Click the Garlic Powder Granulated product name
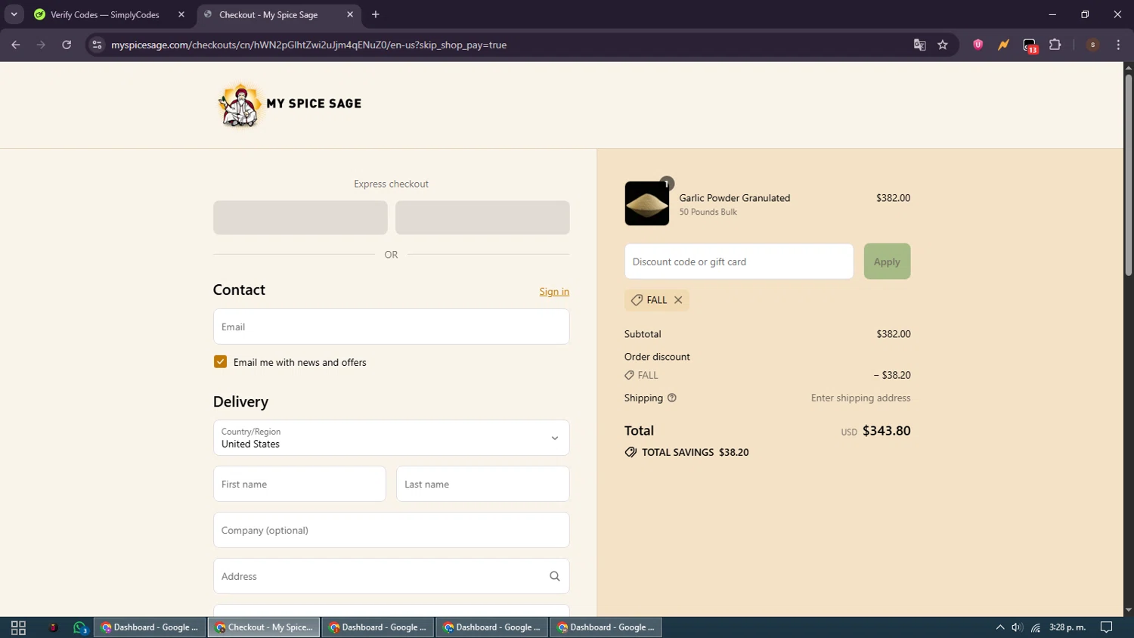The image size is (1134, 638). (x=734, y=198)
